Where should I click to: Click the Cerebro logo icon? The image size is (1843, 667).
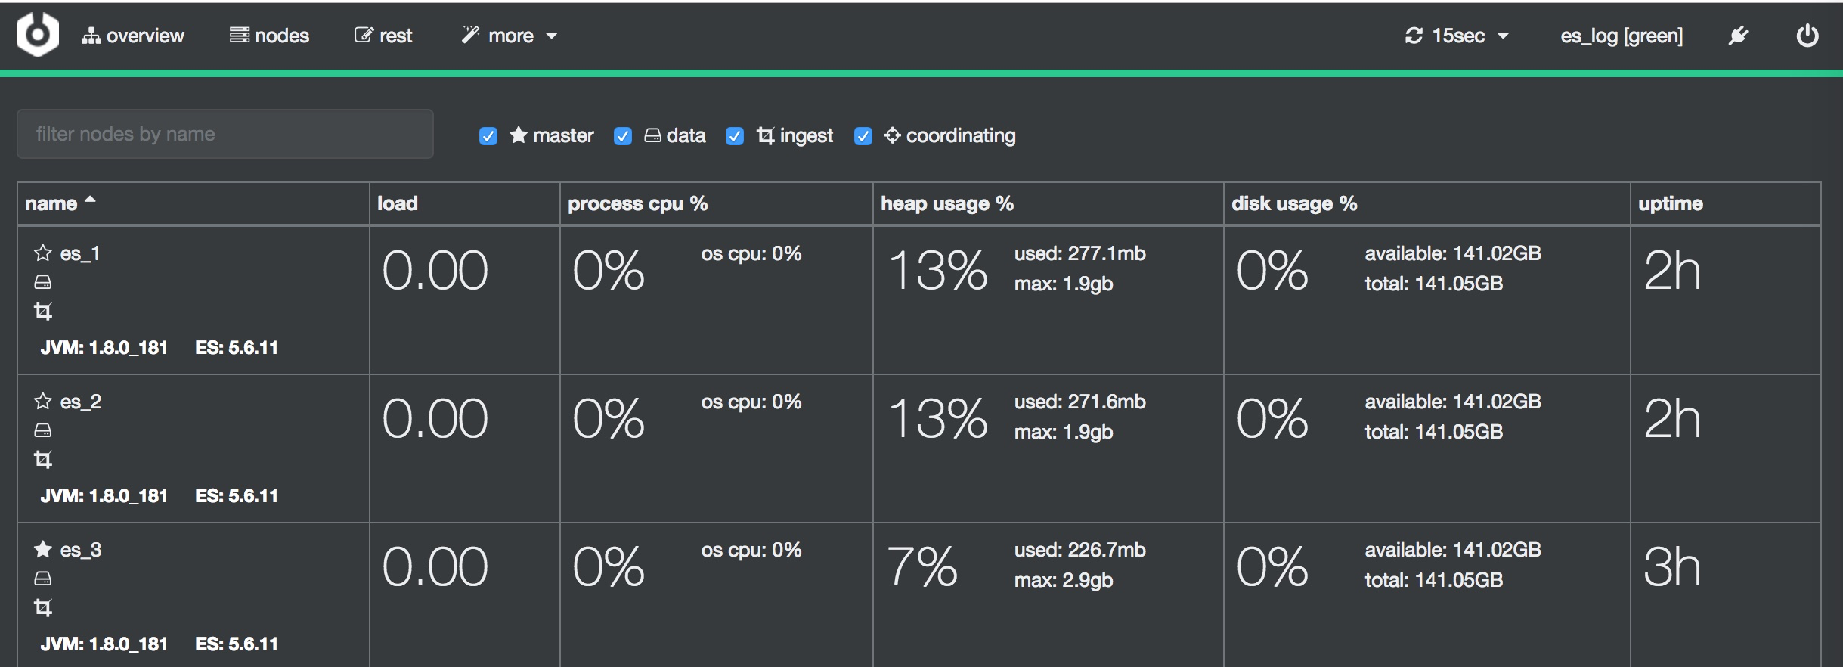click(x=38, y=35)
